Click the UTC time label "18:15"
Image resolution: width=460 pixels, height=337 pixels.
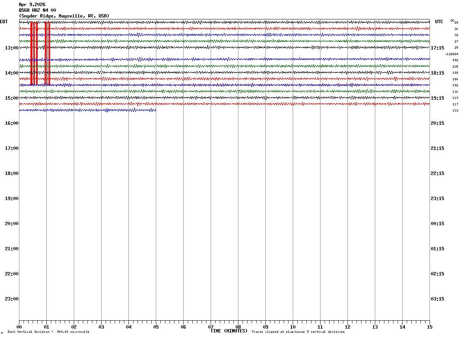coord(438,73)
